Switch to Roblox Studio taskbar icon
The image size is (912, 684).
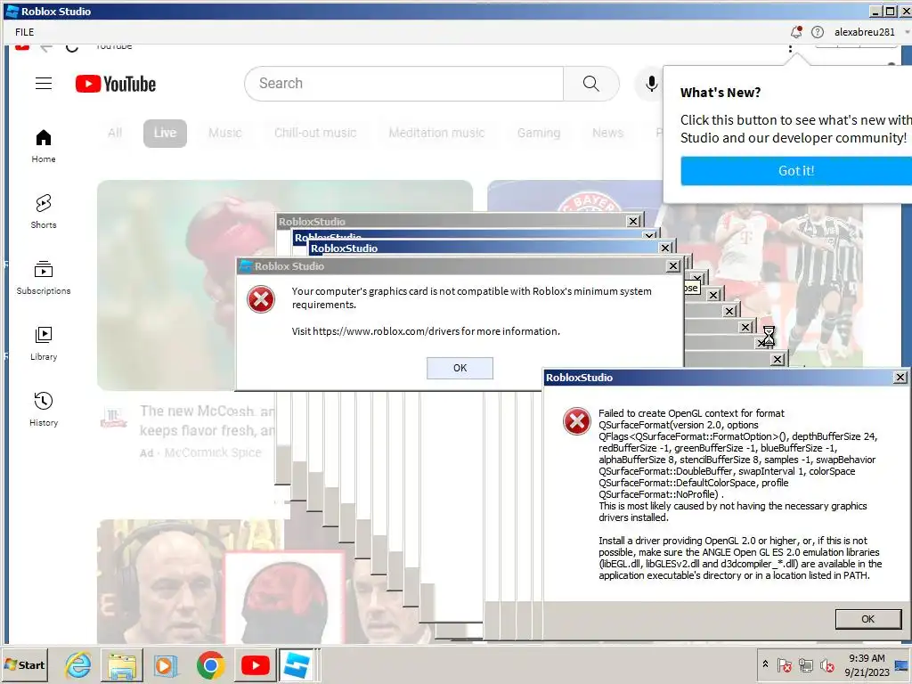[297, 664]
